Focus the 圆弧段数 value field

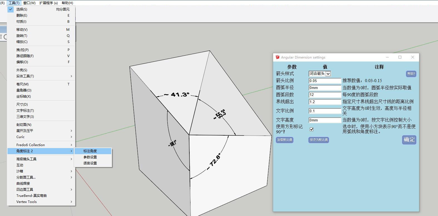click(x=325, y=95)
